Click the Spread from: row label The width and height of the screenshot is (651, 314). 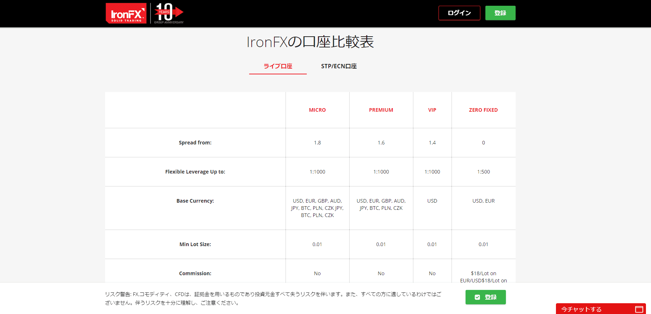(x=195, y=143)
